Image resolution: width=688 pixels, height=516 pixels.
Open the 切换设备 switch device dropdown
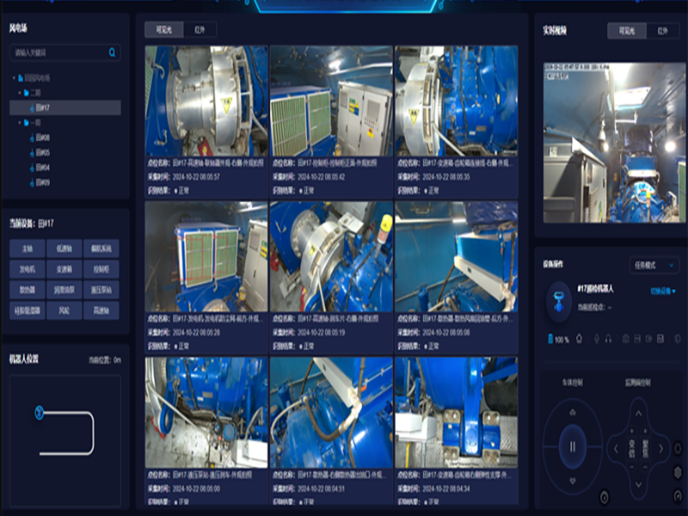point(662,291)
